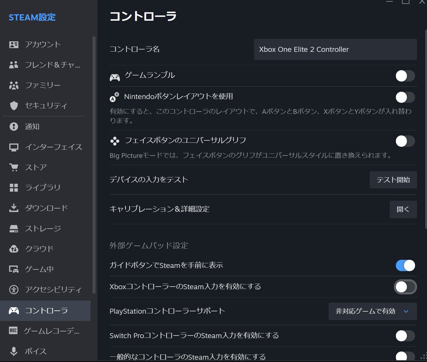Click the grid icon beside ライブラリ
427x362 pixels.
(x=14, y=188)
